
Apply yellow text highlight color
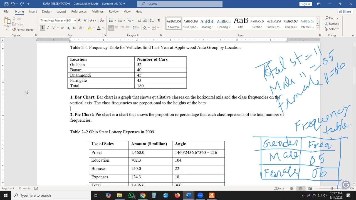[90, 28]
